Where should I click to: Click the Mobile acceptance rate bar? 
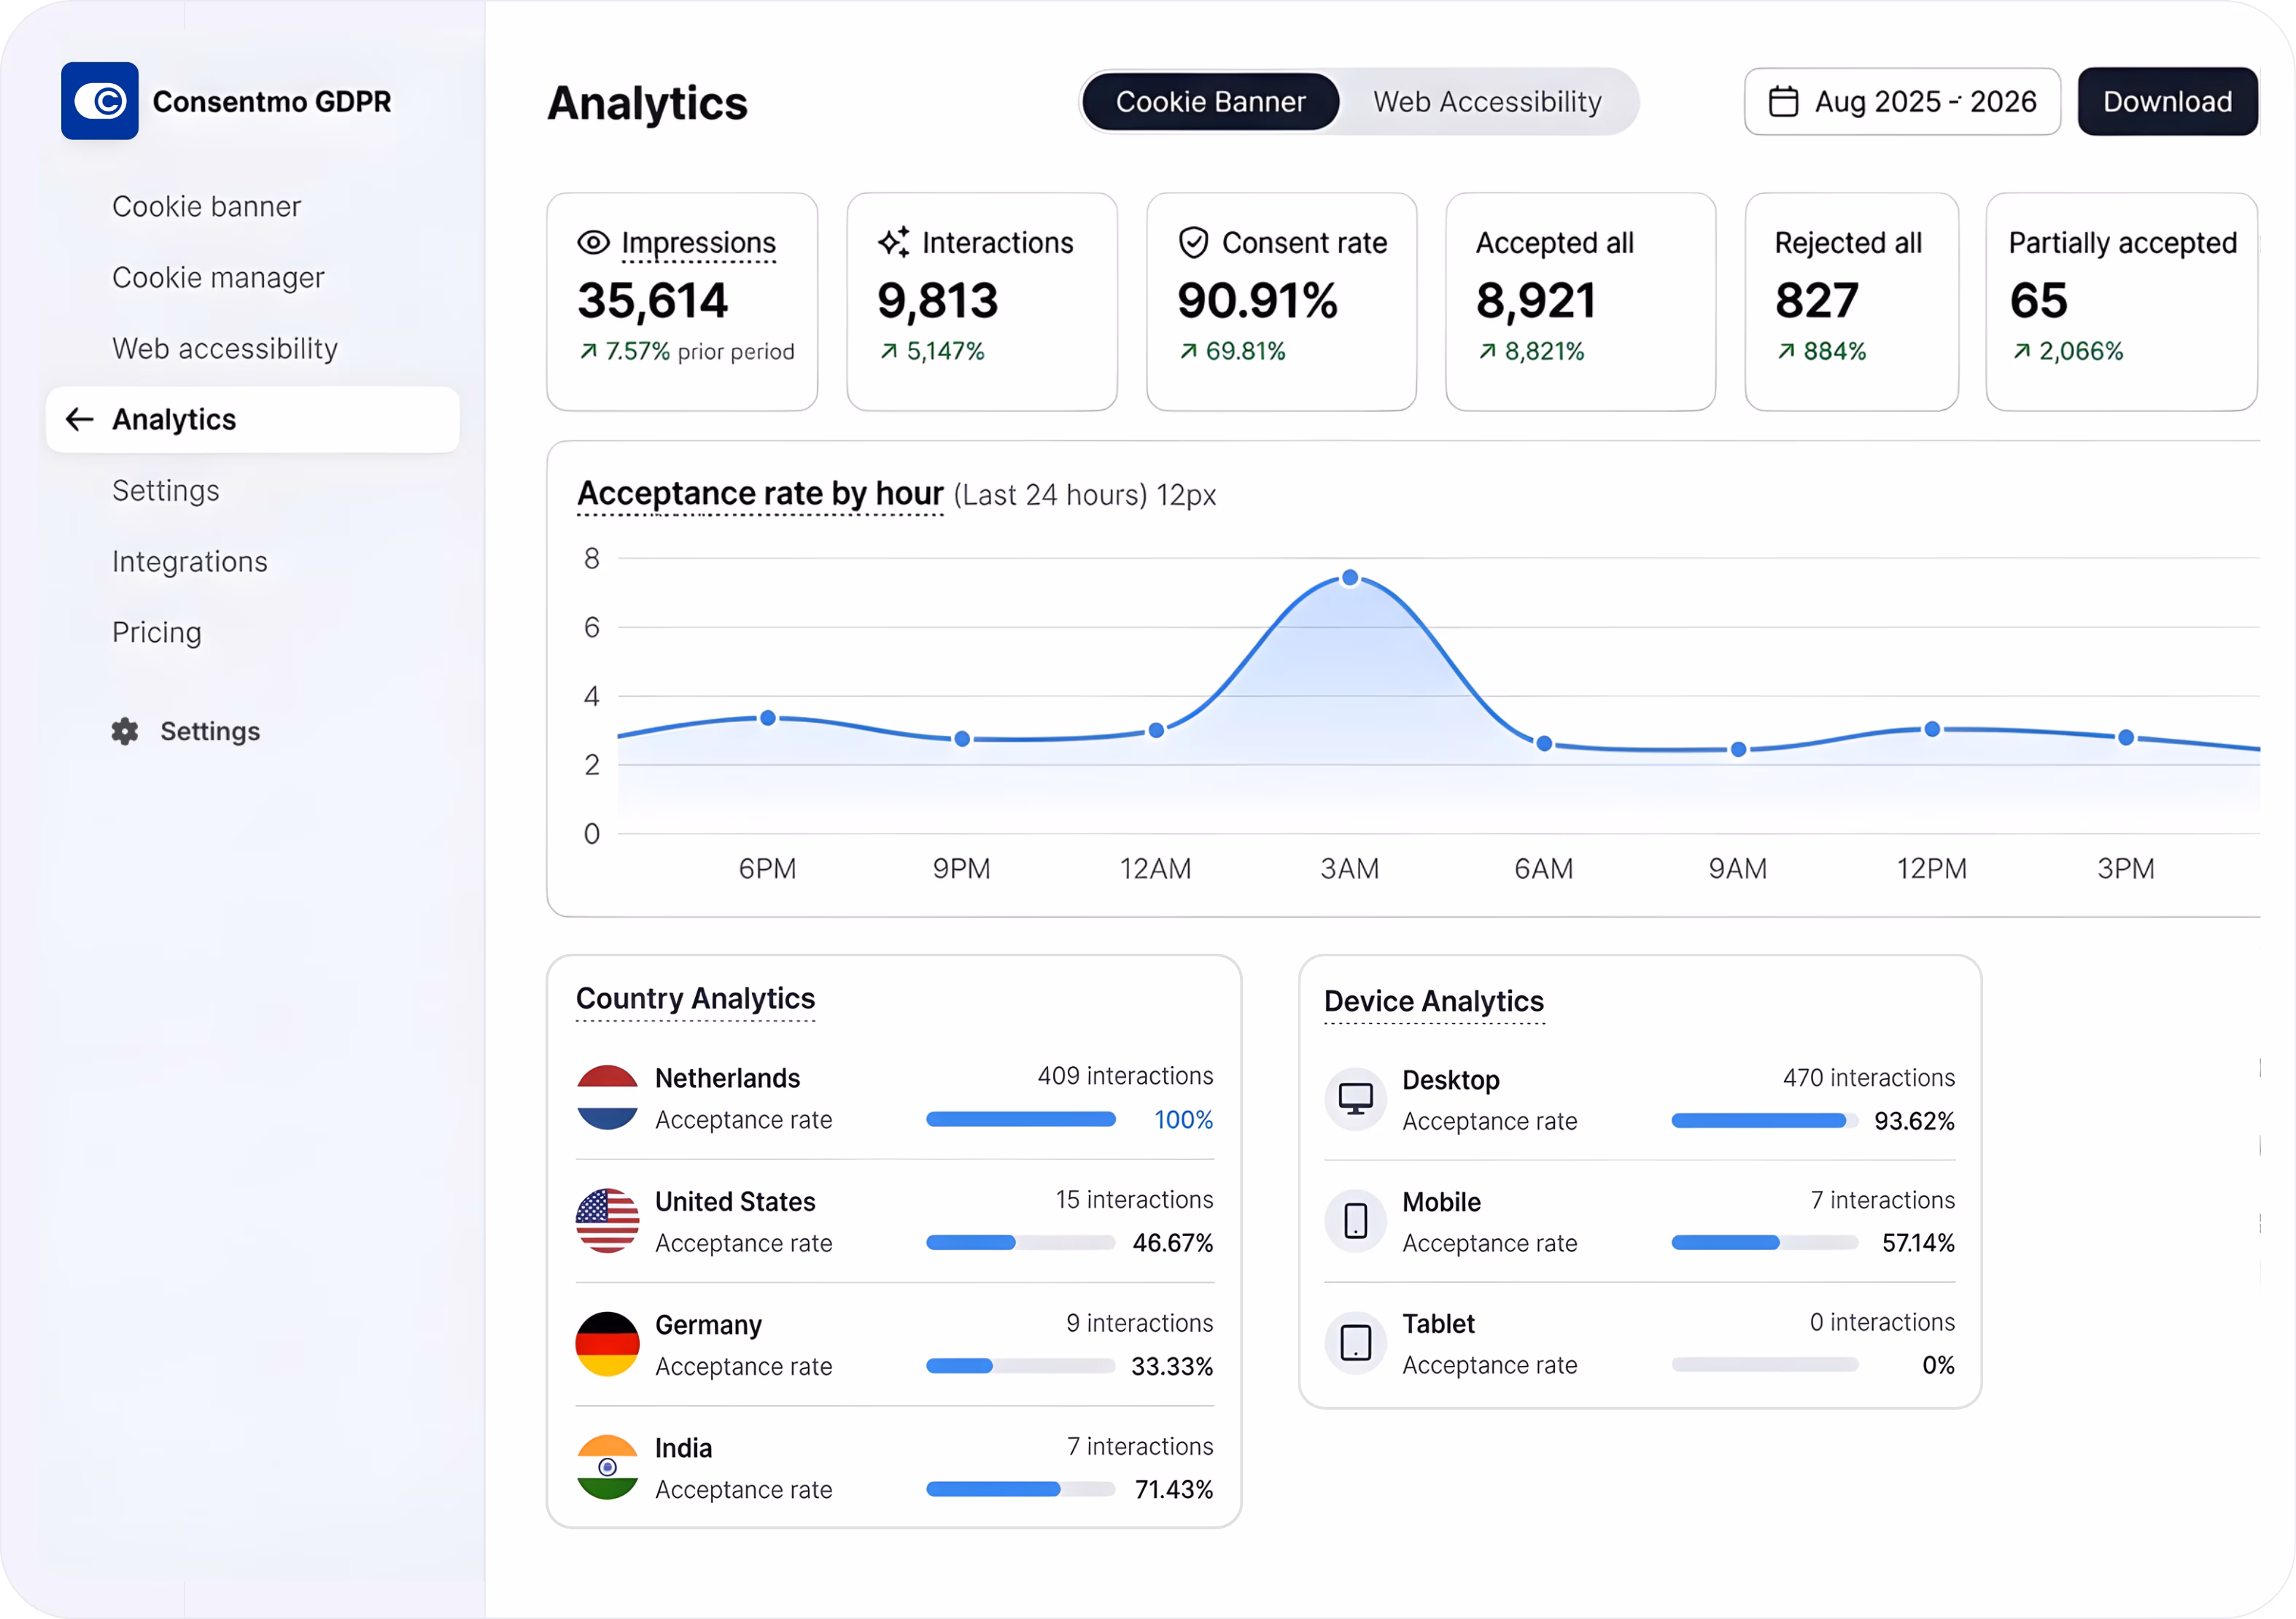click(x=1764, y=1242)
